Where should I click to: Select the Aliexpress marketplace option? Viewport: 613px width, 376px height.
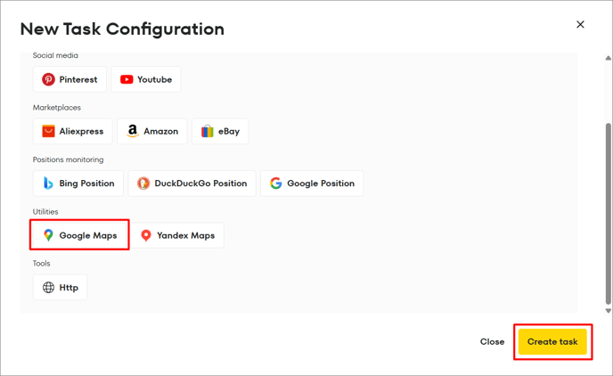coord(73,131)
